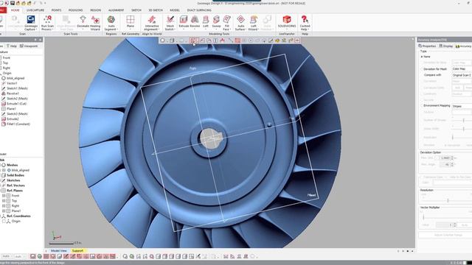Select the Model View bottom tab
Image resolution: width=472 pixels, height=265 pixels.
pyautogui.click(x=58, y=250)
